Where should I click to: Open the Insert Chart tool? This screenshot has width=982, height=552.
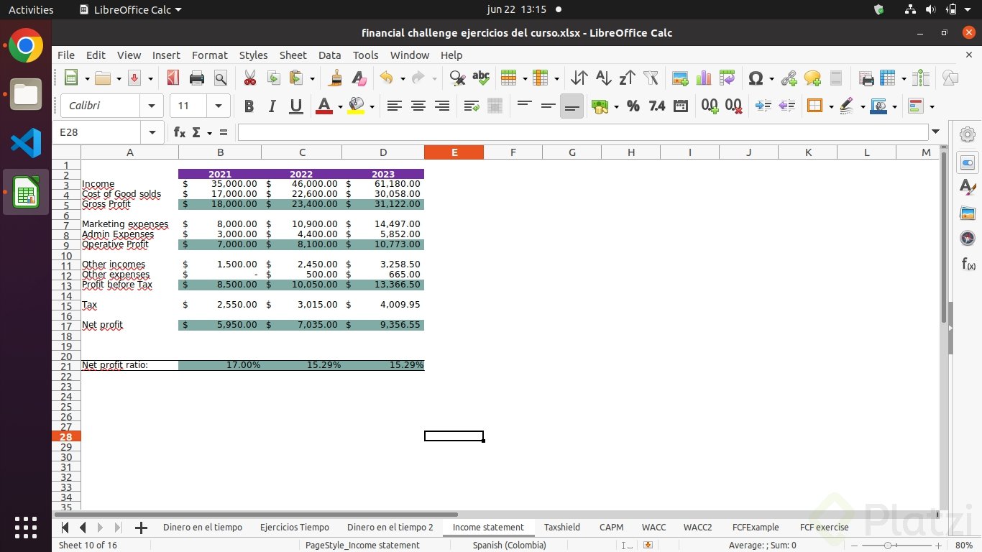coord(703,78)
